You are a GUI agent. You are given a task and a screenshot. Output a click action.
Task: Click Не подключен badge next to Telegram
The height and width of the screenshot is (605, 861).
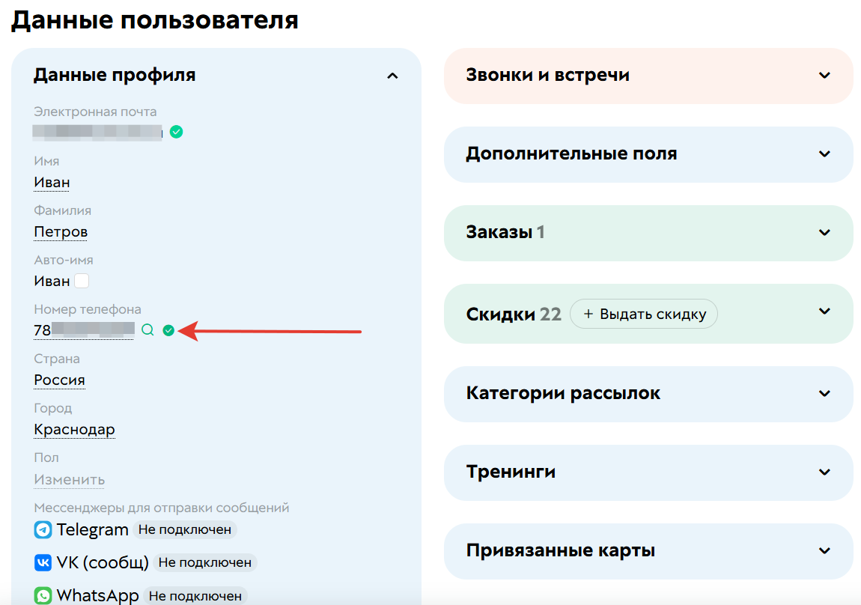click(x=185, y=529)
